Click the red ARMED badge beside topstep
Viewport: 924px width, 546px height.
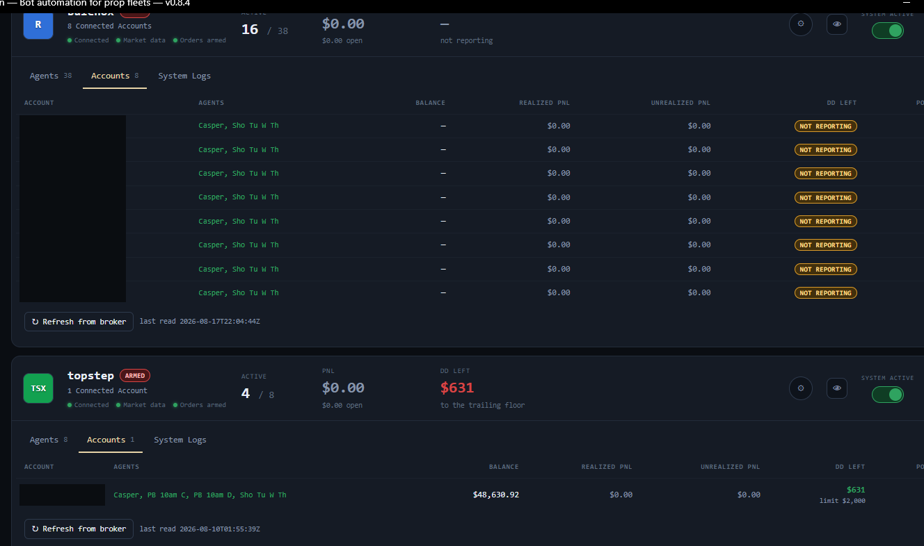pyautogui.click(x=135, y=376)
